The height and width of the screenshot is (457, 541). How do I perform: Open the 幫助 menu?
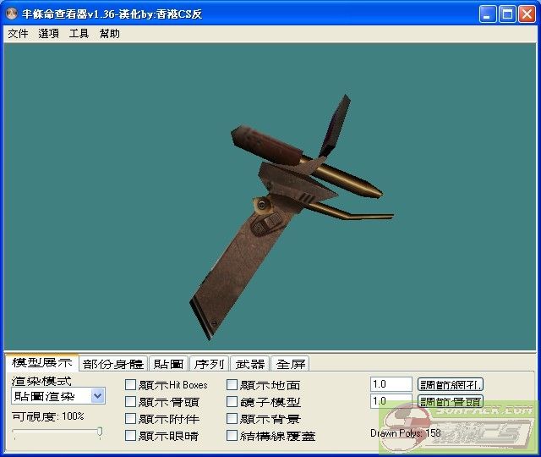(109, 34)
